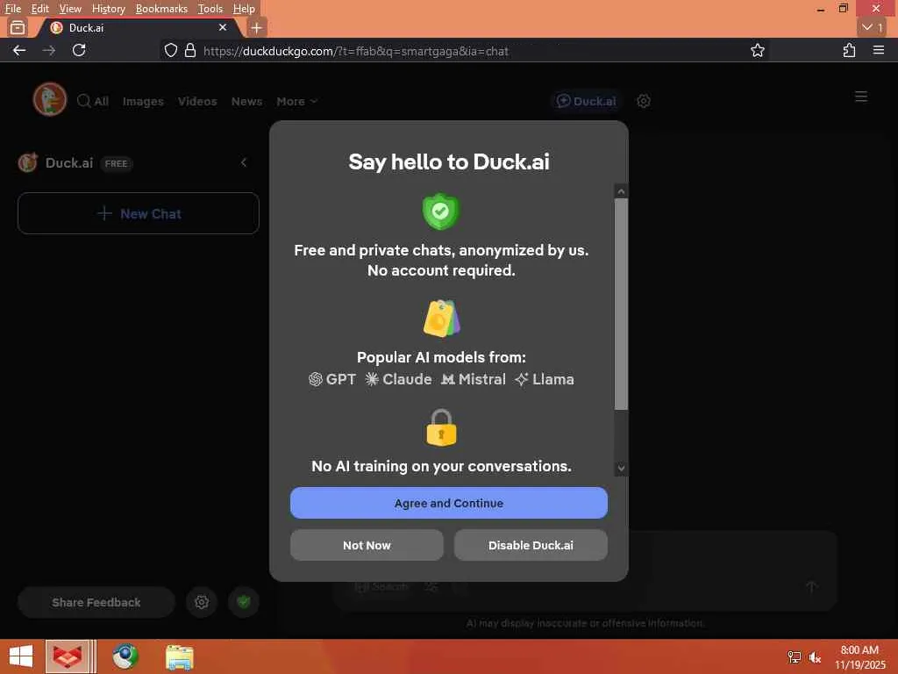The image size is (898, 674).
Task: Click the address bar URL
Action: tap(356, 51)
